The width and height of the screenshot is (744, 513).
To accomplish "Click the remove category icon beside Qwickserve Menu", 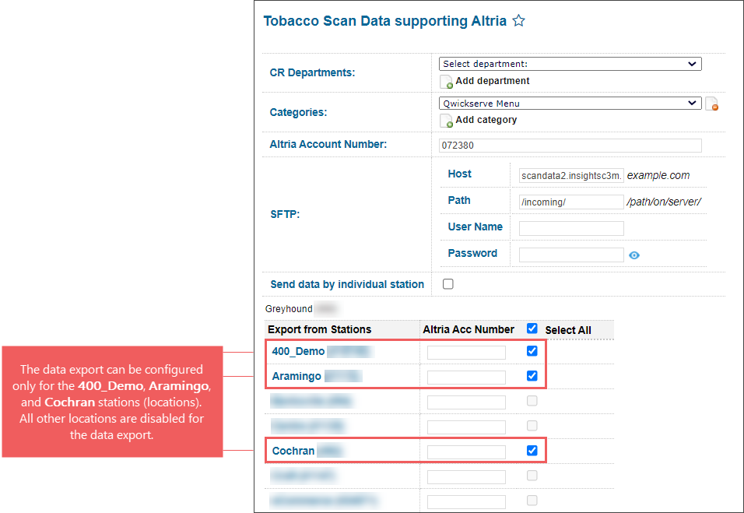I will [712, 104].
